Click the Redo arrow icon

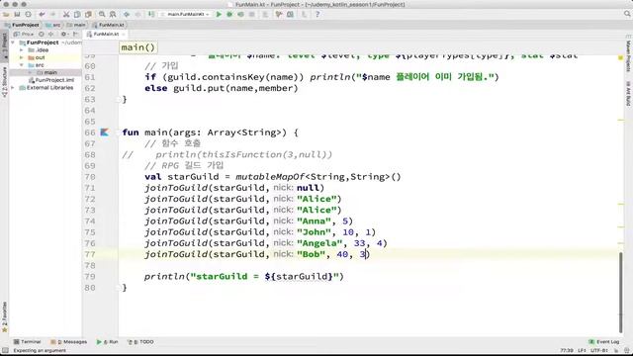[x=52, y=14]
